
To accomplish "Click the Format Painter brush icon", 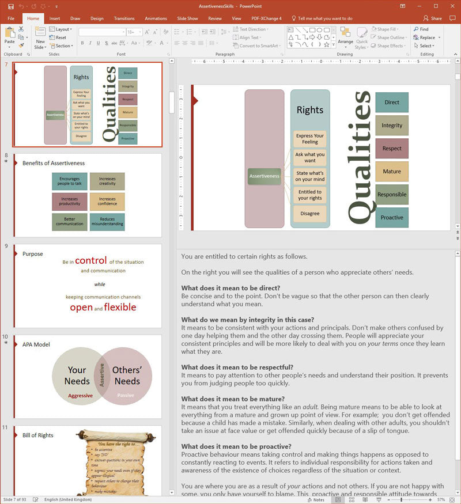I will coord(21,46).
